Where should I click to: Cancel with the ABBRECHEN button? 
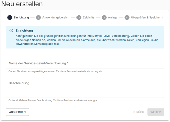tap(17, 112)
